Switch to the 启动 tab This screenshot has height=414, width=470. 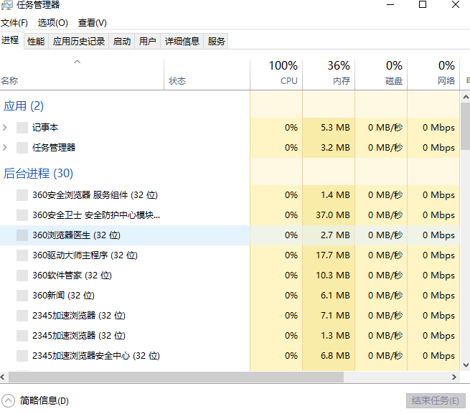pos(122,41)
